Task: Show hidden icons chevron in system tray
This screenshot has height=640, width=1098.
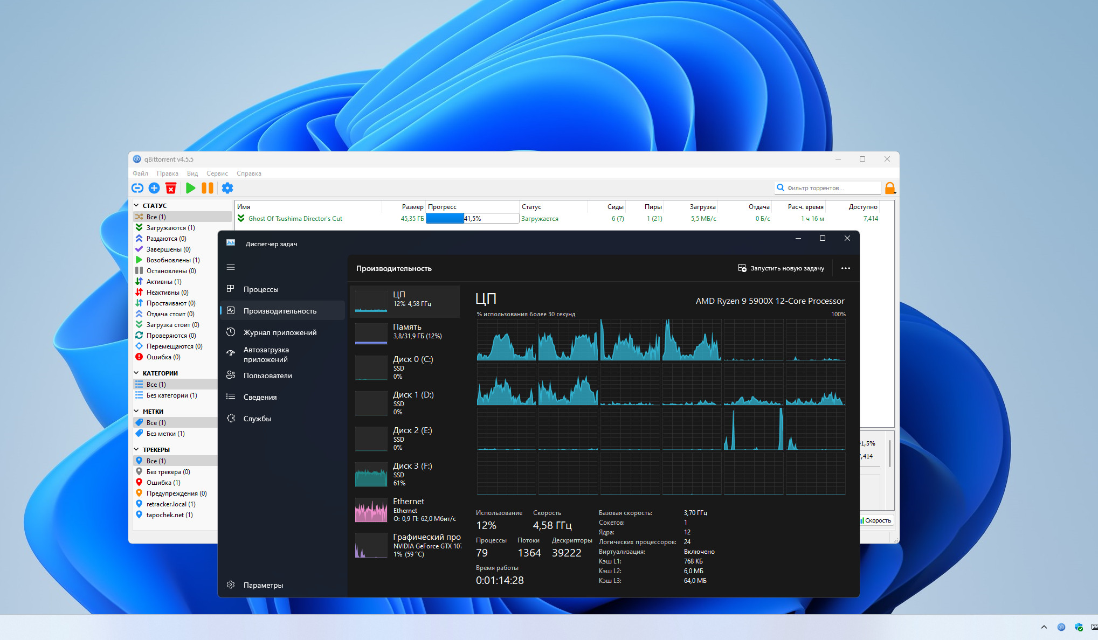Action: tap(1044, 627)
